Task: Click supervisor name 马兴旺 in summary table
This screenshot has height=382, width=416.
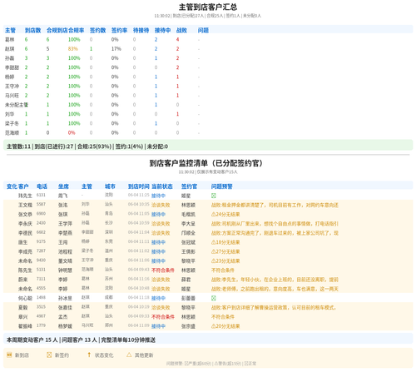Action: [12, 96]
